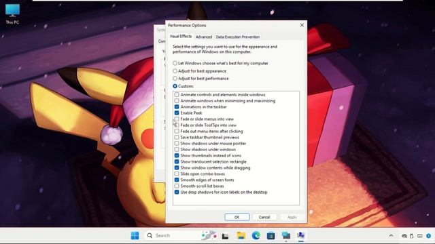Viewport: 435px width, 244px height.
Task: Uncheck Show thumbnails instead of icons
Action: click(x=177, y=155)
